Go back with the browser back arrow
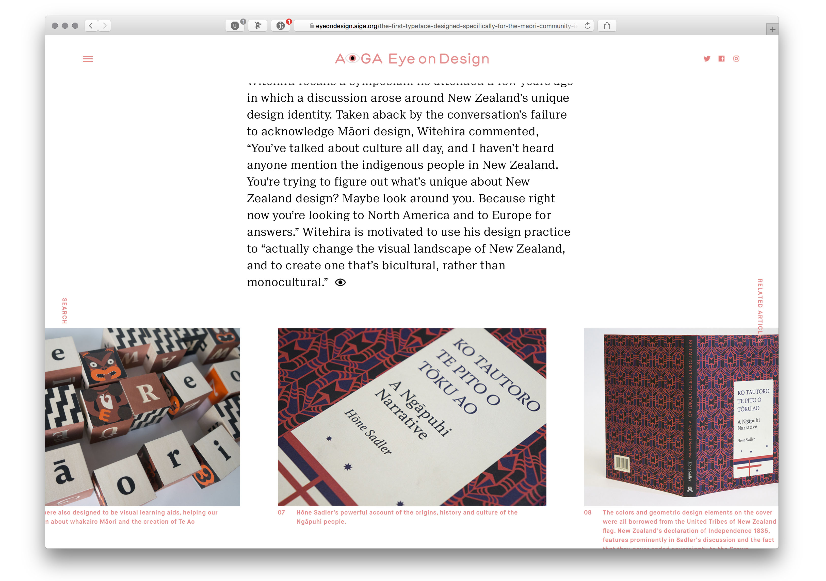 click(x=91, y=26)
